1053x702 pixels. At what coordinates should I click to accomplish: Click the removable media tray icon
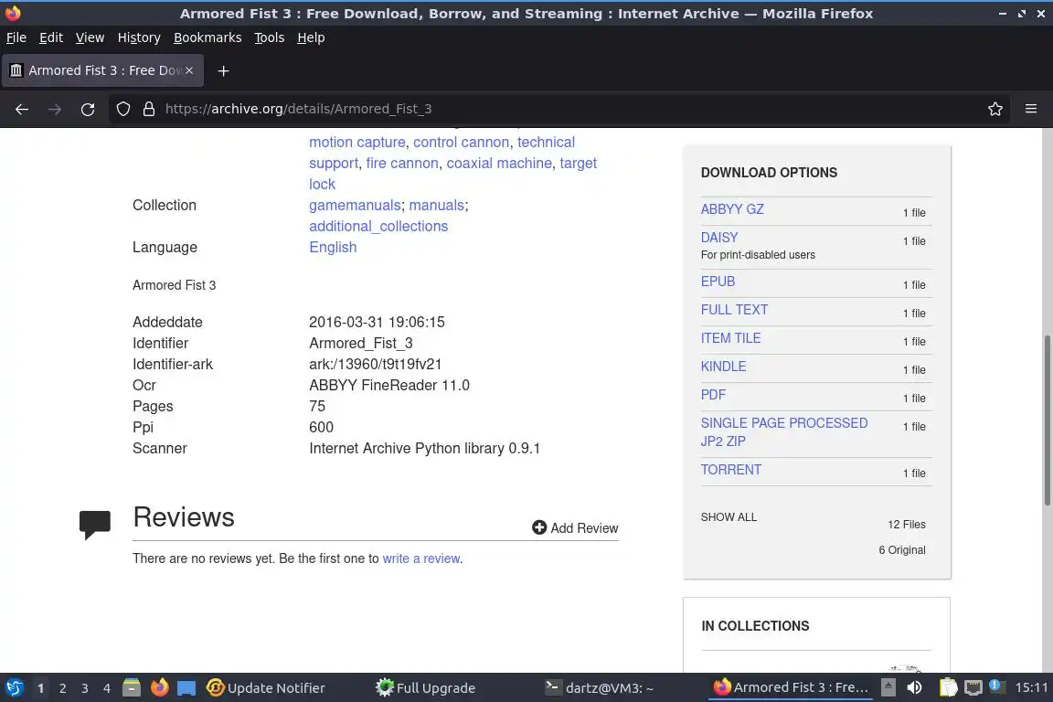click(x=888, y=687)
